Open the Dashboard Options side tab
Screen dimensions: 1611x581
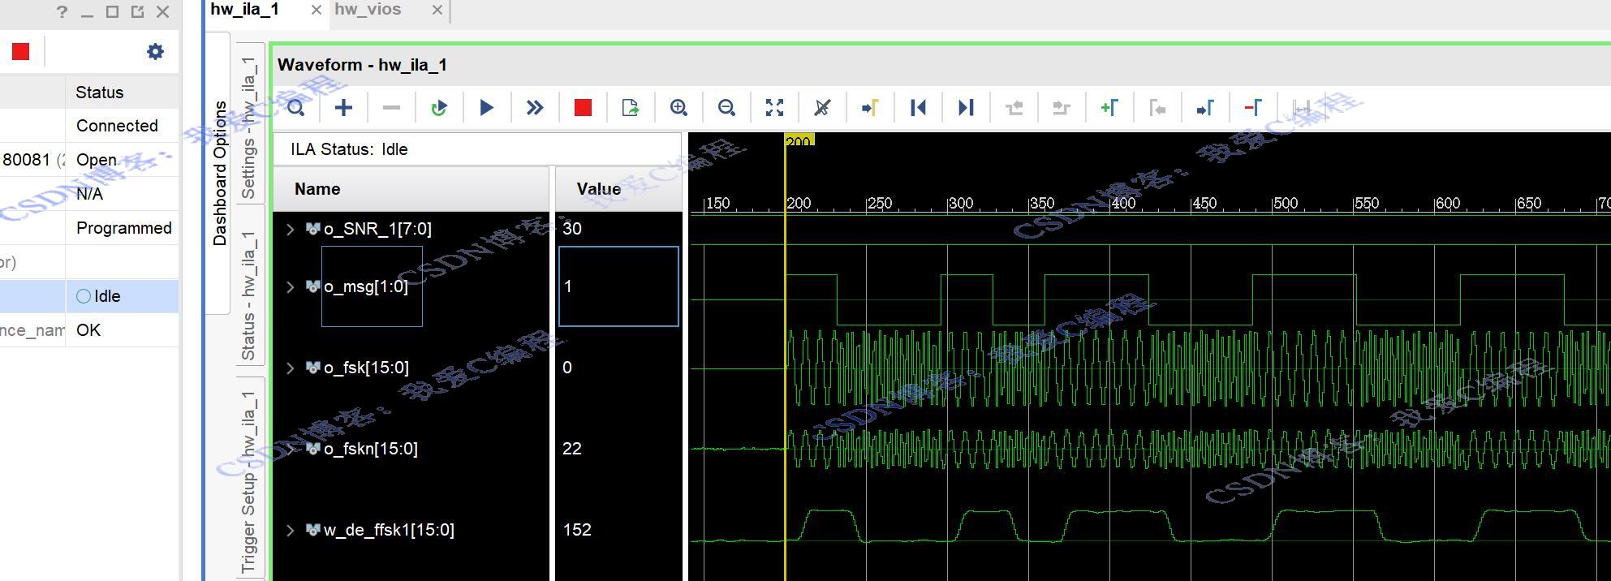(x=220, y=173)
